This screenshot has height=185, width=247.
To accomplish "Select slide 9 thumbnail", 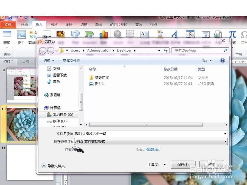I will [x=22, y=85].
